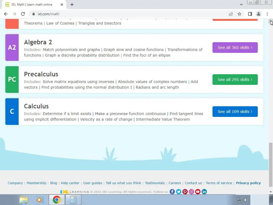Open Graph sine and cosine functions skill
Viewport: 273px width, 205px height.
134,50
